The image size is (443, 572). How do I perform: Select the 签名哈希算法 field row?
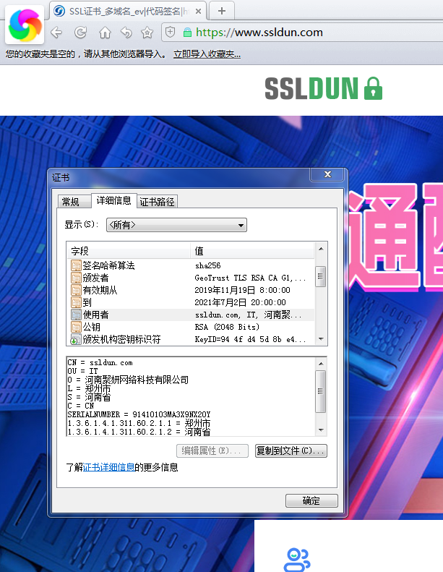191,265
